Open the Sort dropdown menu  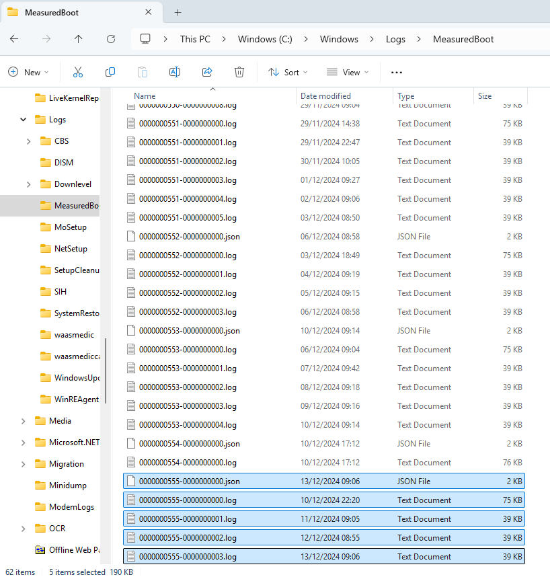point(288,72)
